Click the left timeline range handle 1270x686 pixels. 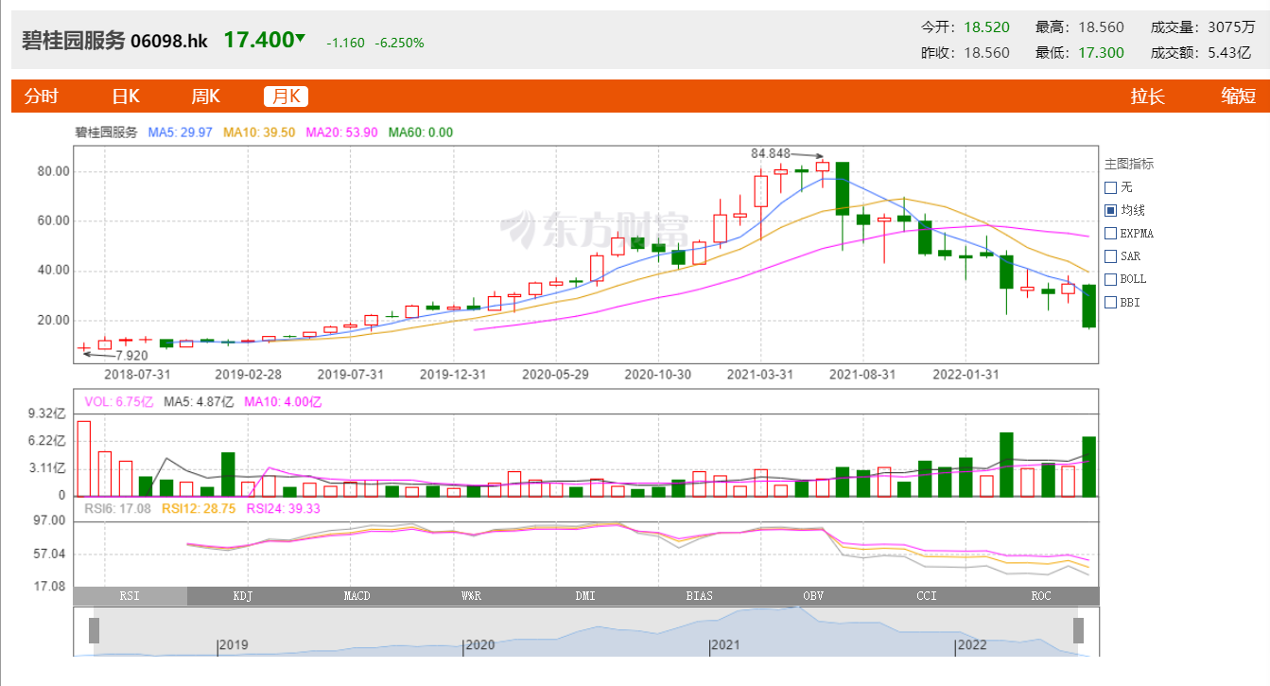94,630
